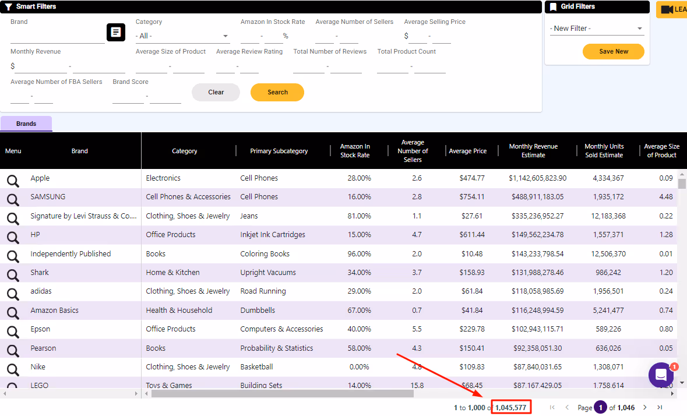Click the right arrow of horizontal scrollbar
Image resolution: width=687 pixels, height=416 pixels.
(x=672, y=394)
